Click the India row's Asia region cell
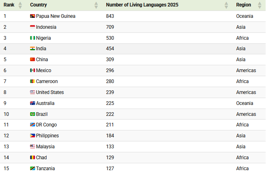 pyautogui.click(x=241, y=49)
